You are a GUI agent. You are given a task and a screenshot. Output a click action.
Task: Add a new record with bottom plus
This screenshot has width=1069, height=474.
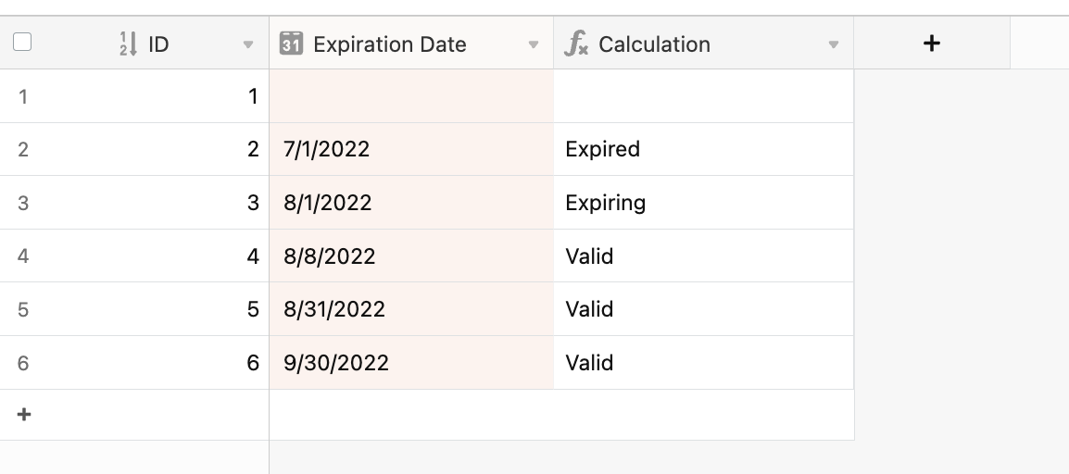(24, 414)
